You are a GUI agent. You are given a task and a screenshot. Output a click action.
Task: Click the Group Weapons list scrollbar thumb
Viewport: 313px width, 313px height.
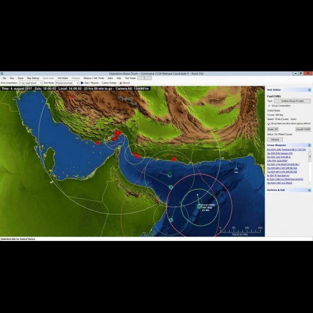(x=310, y=156)
